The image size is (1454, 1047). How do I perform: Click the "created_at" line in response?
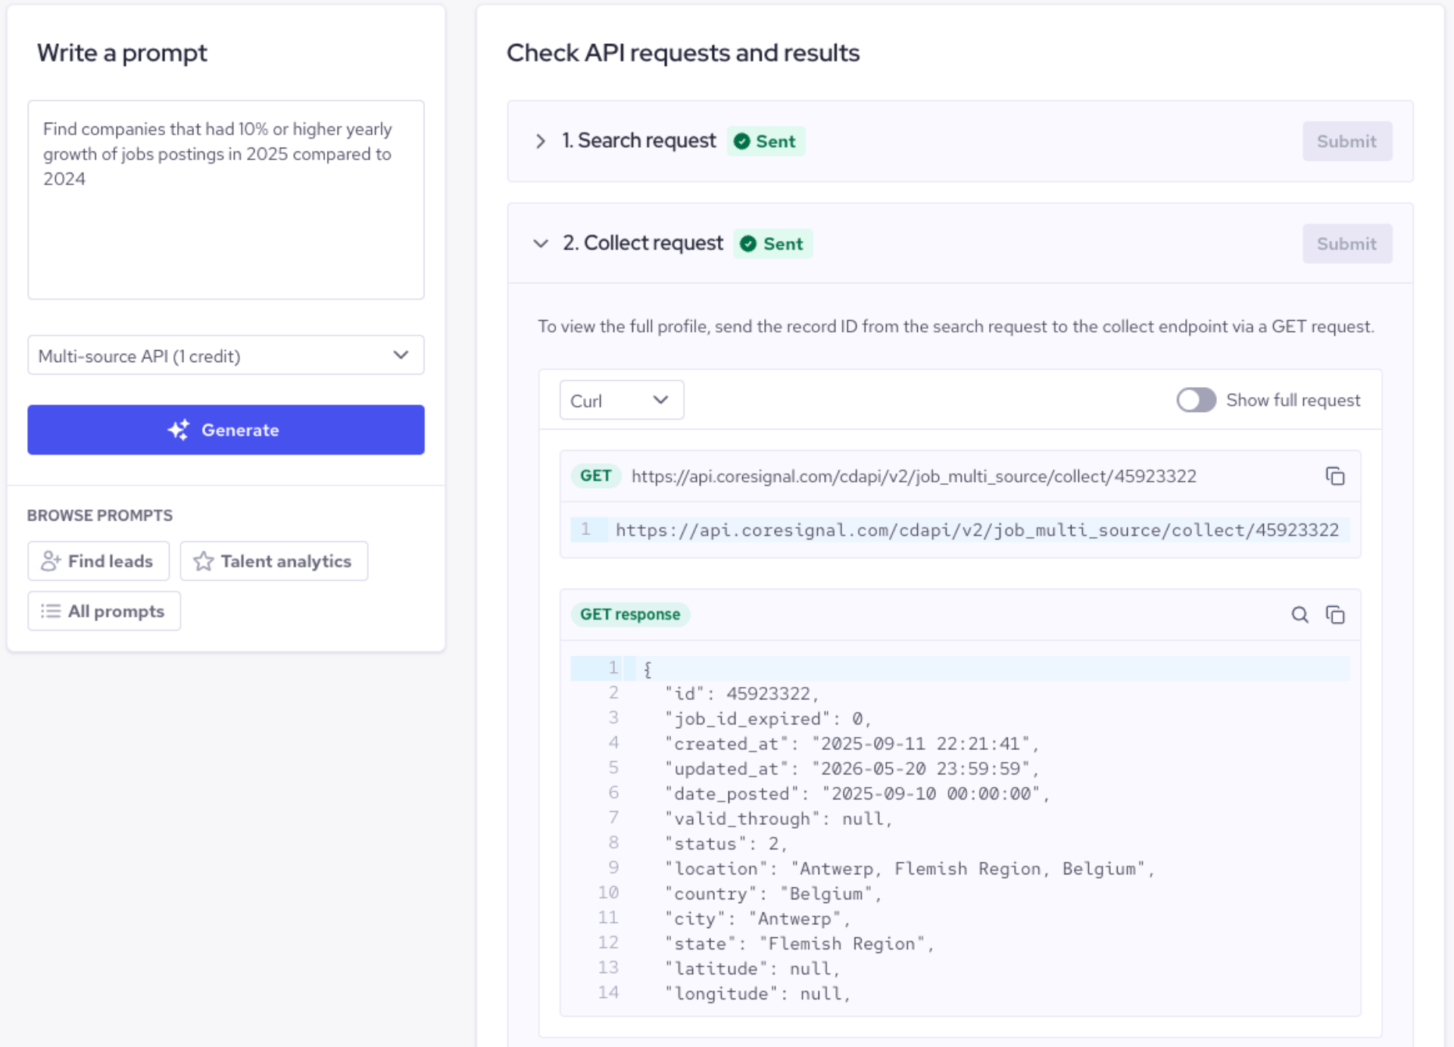851,743
